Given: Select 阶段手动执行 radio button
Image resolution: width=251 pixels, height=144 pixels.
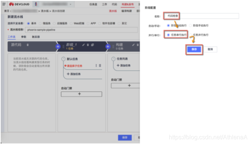Looking at the screenshot, I should tap(190, 25).
